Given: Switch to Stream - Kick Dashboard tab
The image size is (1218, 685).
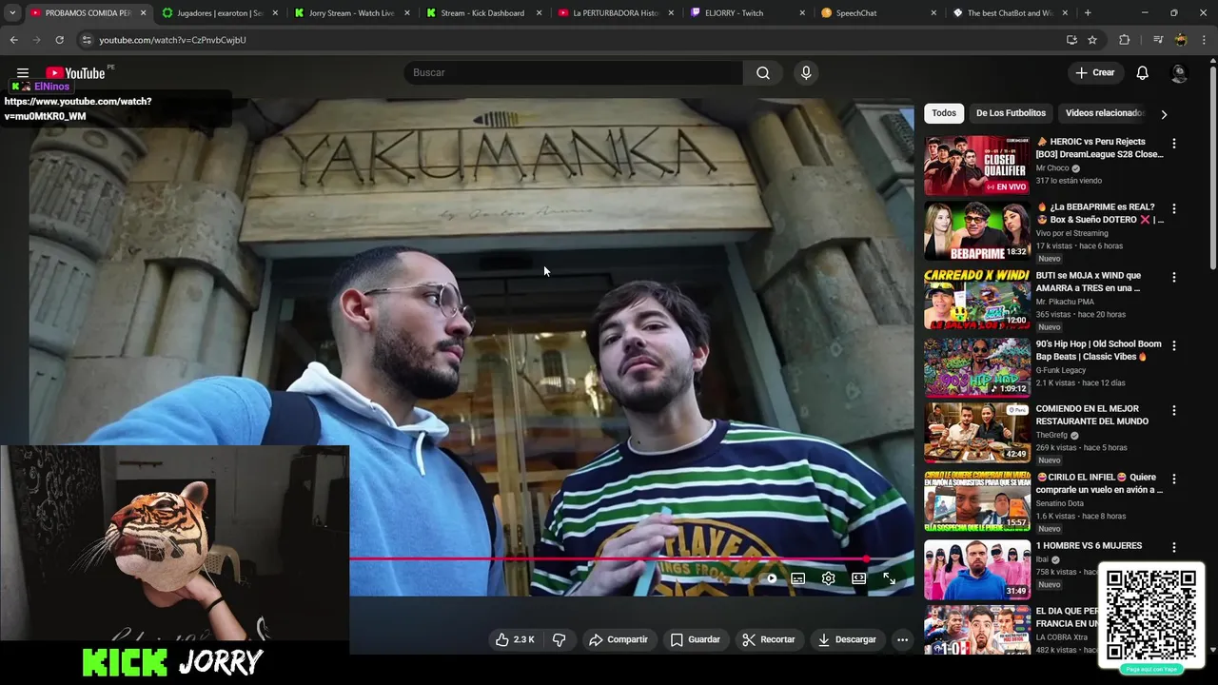Looking at the screenshot, I should (482, 13).
